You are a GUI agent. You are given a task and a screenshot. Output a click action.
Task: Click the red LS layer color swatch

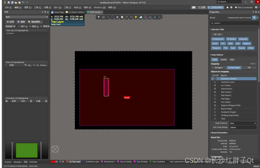tap(52, 161)
